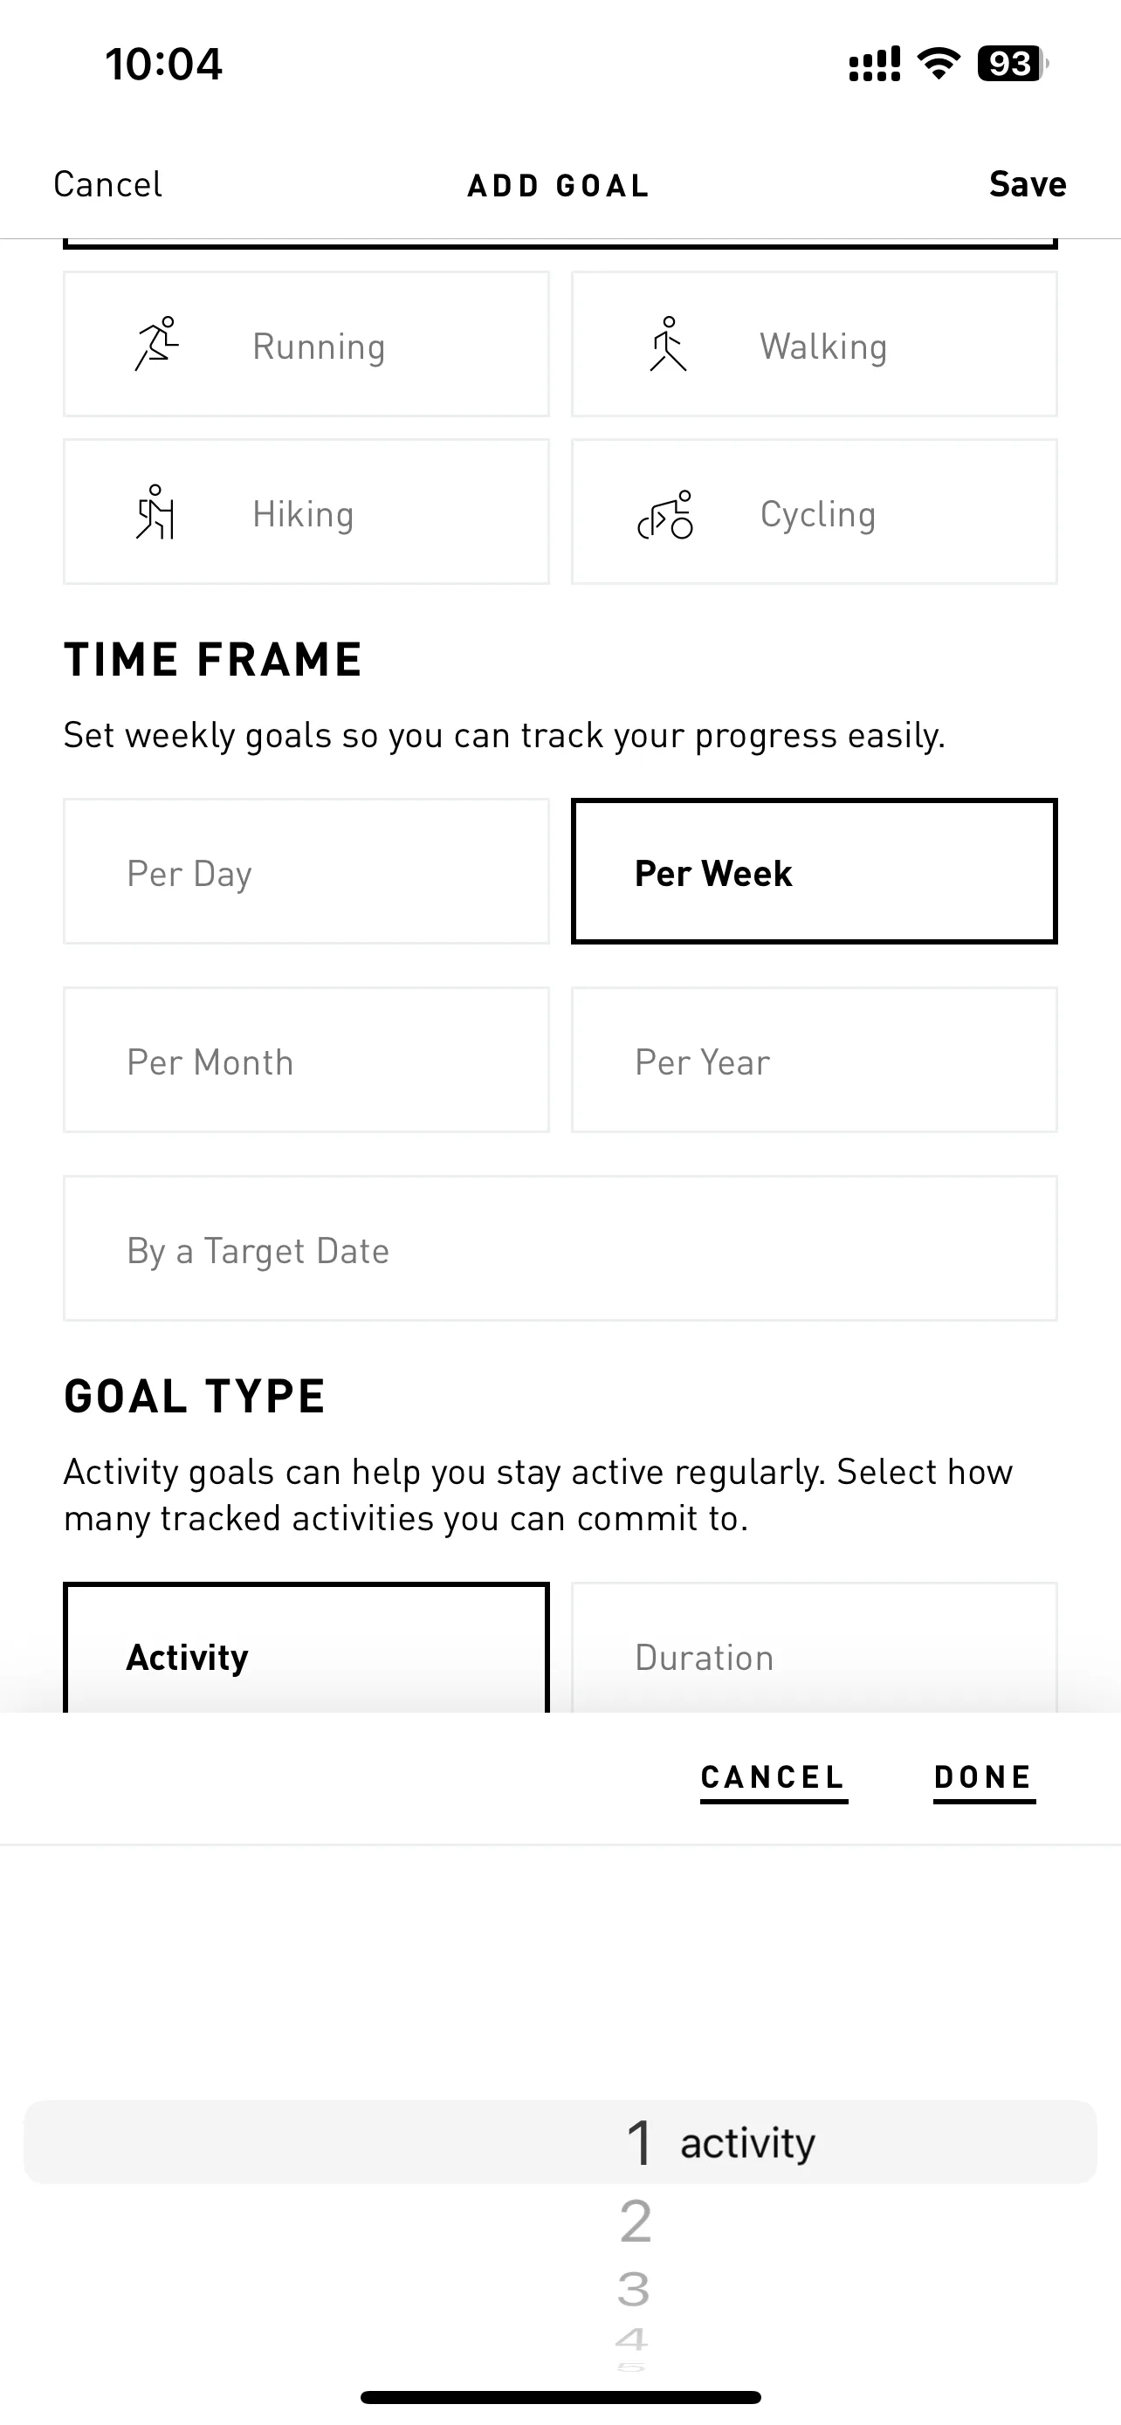
Task: Choose the Per Year option
Action: point(815,1060)
